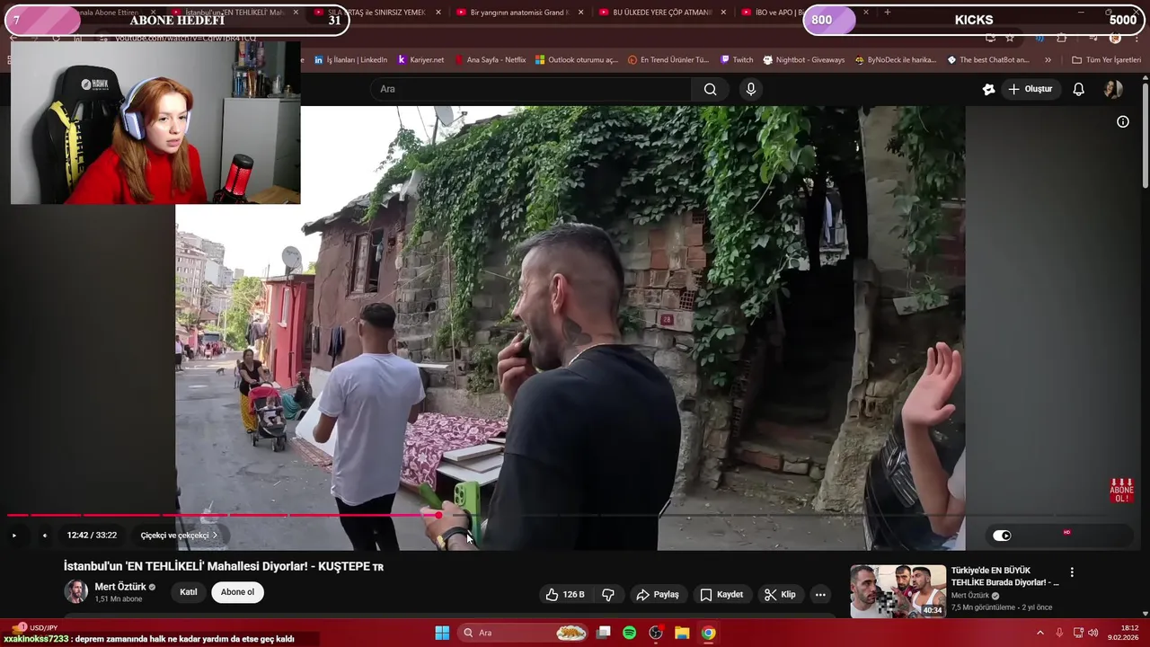Open Mert Öztürk channel avatar

75,591
